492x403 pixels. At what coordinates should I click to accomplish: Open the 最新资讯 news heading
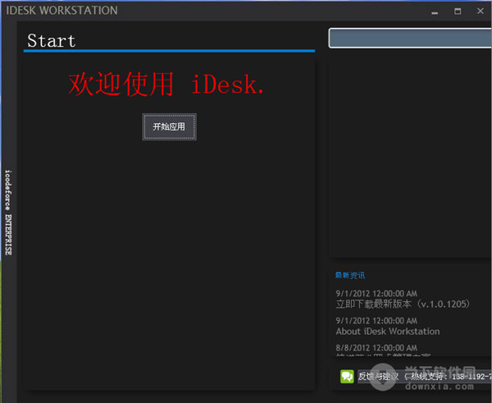click(350, 276)
